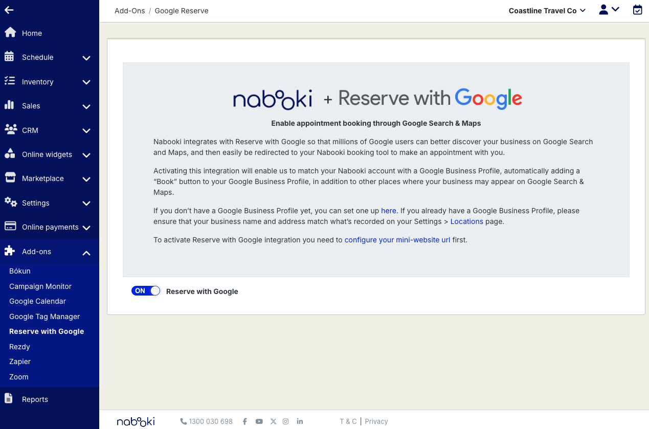Viewport: 649px width, 429px height.
Task: Click the Online payments card icon
Action: pyautogui.click(x=10, y=226)
